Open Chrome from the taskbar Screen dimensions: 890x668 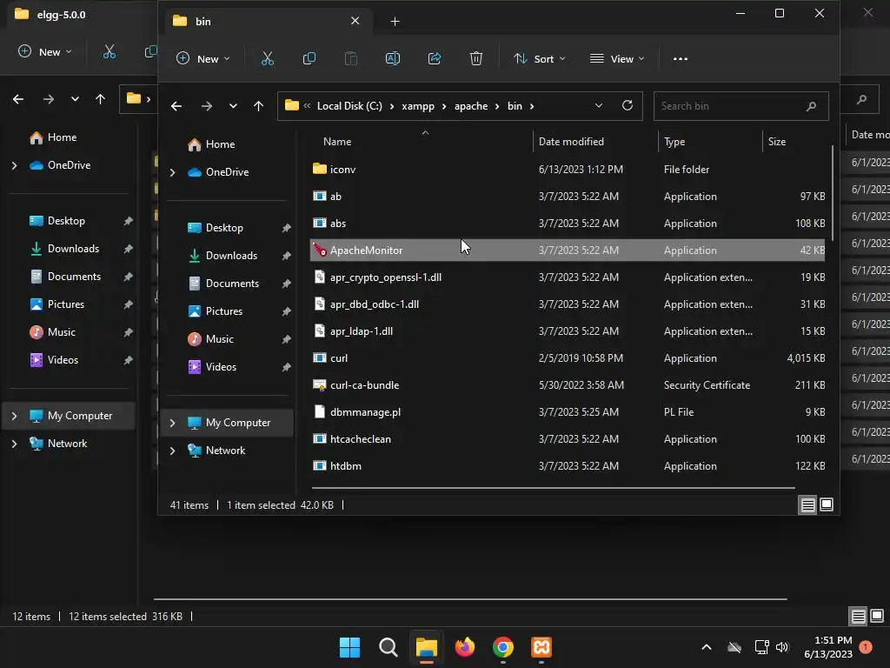503,647
